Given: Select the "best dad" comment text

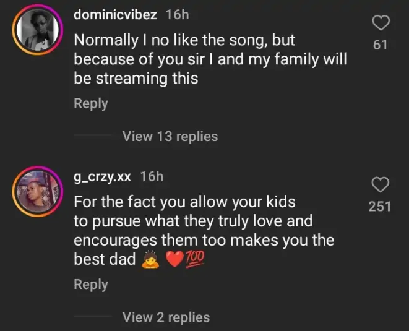Looking at the screenshot, I should click(105, 259).
